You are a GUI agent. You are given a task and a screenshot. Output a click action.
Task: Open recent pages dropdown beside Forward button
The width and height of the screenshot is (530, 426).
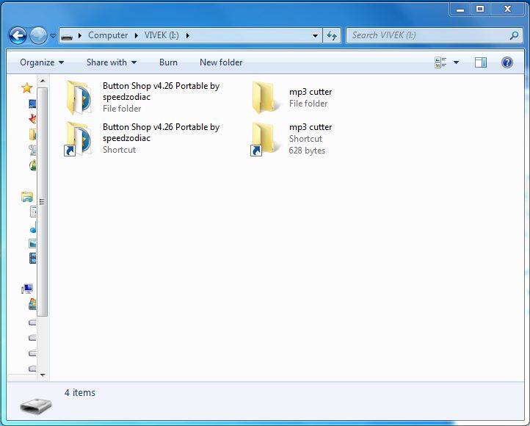[53, 35]
